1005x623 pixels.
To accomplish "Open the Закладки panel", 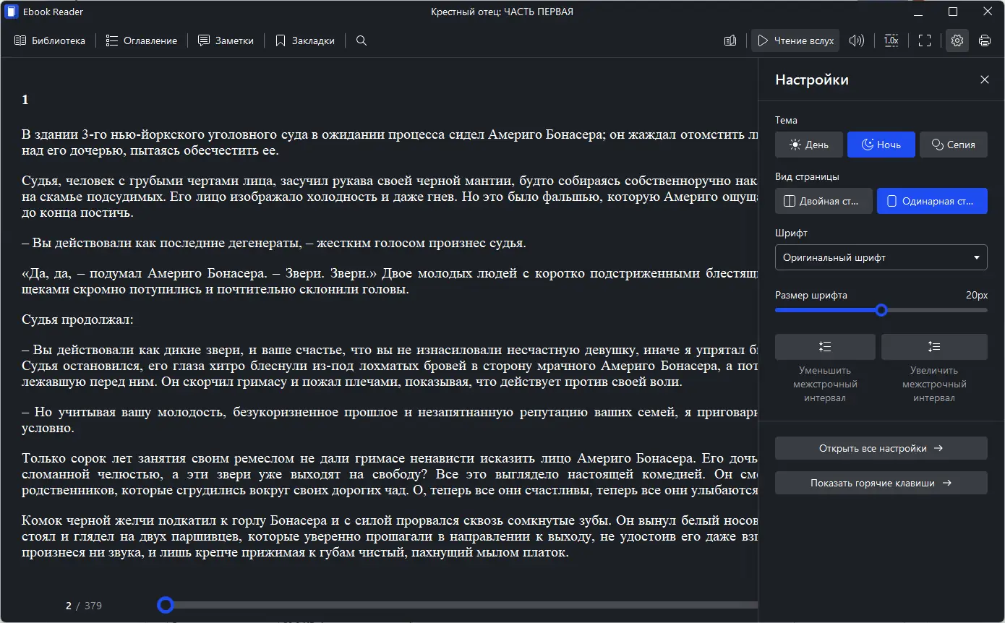I will pyautogui.click(x=304, y=40).
